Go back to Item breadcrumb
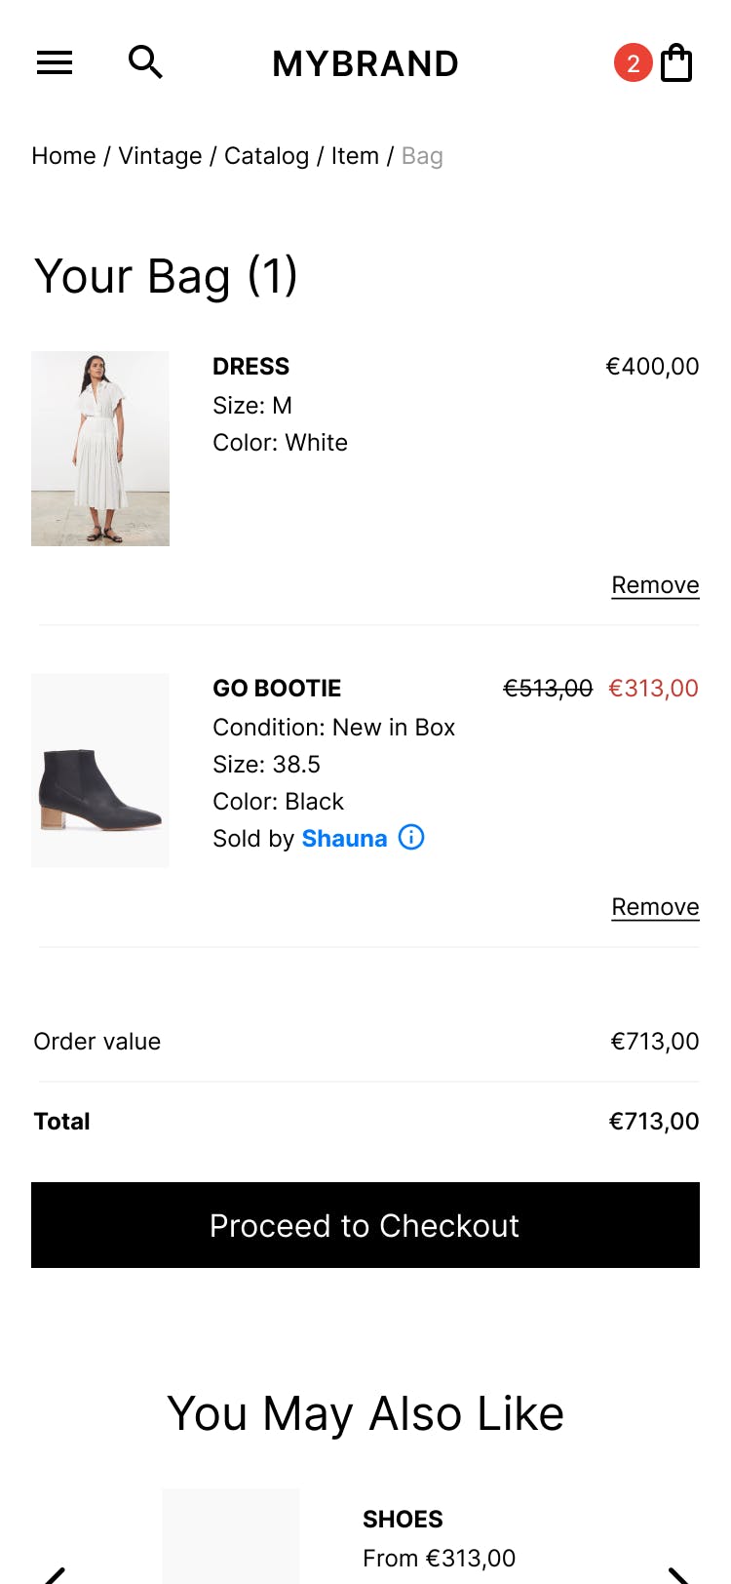 click(x=355, y=156)
